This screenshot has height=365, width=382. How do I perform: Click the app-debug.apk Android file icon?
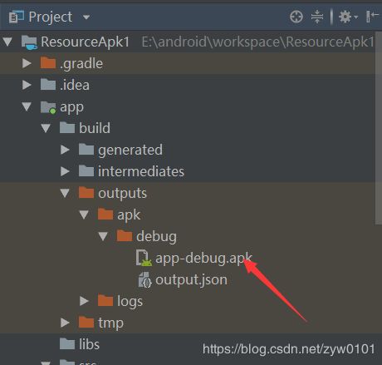pyautogui.click(x=144, y=258)
